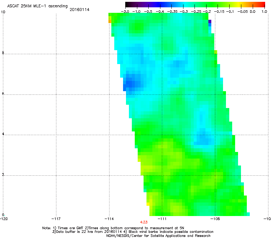Click the latitude axis label "6"
This screenshot has width=271, height=238.
pos(3,93)
